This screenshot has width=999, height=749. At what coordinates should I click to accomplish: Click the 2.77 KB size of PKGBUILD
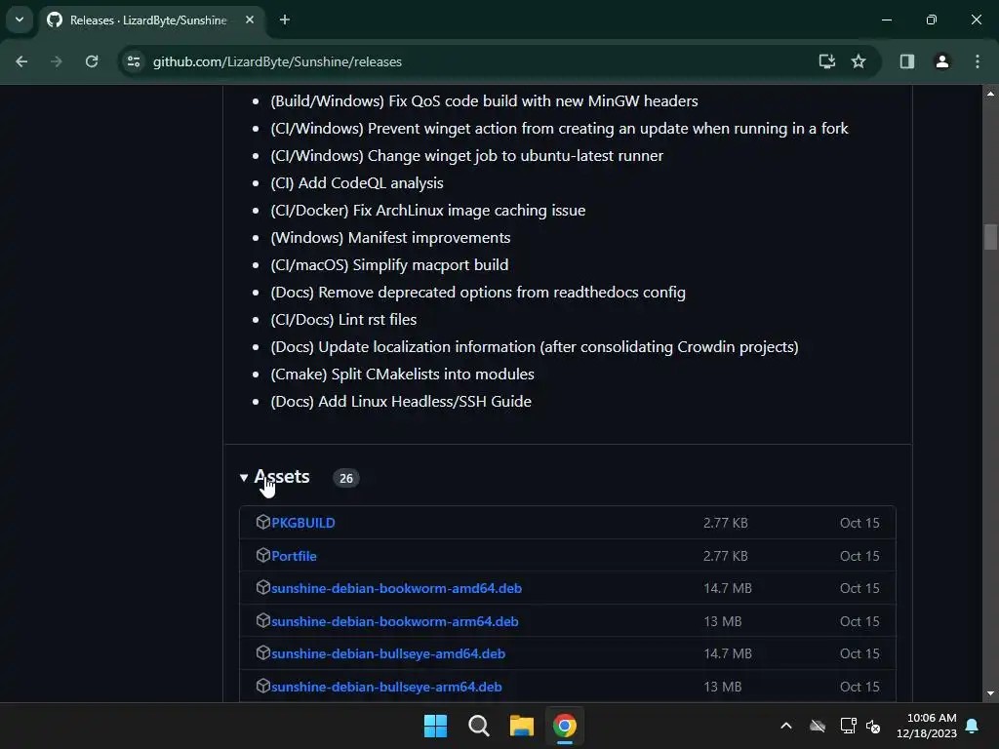pos(725,523)
